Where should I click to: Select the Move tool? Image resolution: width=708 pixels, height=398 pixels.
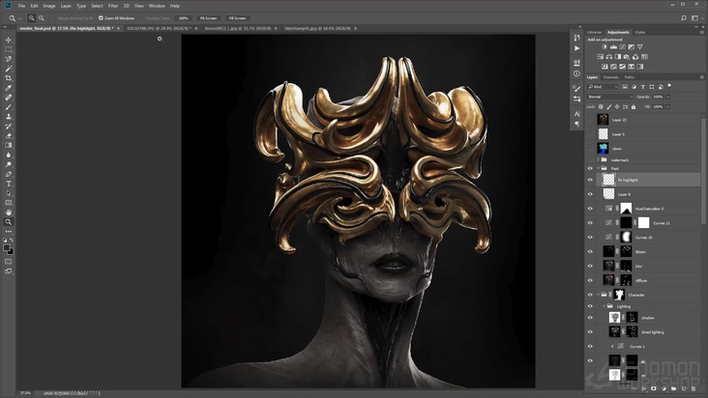click(x=9, y=40)
